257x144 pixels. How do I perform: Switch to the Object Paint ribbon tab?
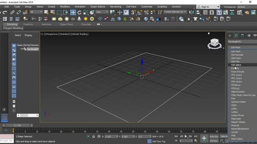pos(66,24)
